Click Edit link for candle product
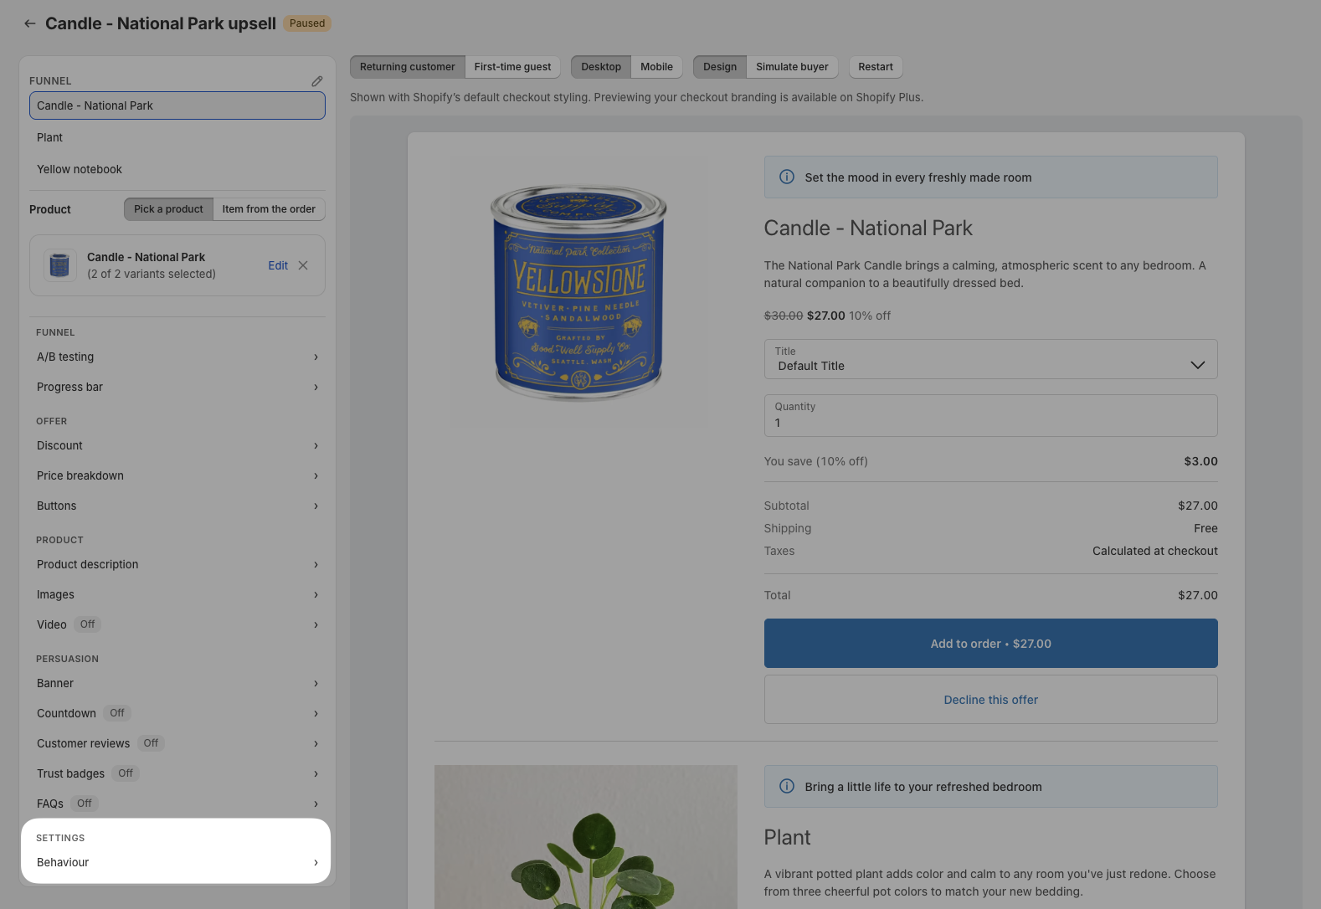 click(278, 265)
